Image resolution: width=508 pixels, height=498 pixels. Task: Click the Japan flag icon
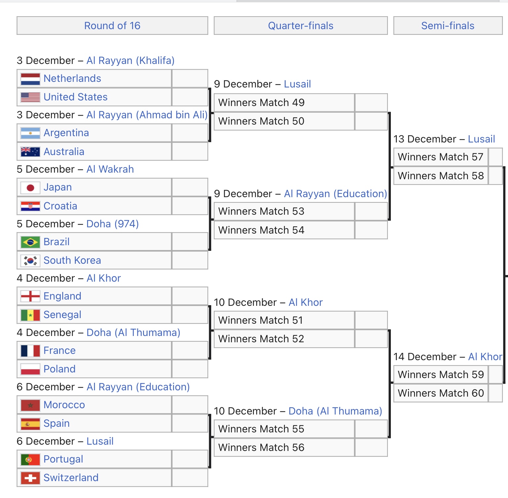coord(30,188)
